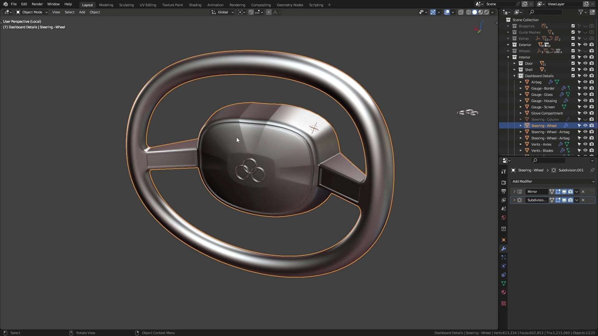Pin the properties editor context

pyautogui.click(x=592, y=170)
